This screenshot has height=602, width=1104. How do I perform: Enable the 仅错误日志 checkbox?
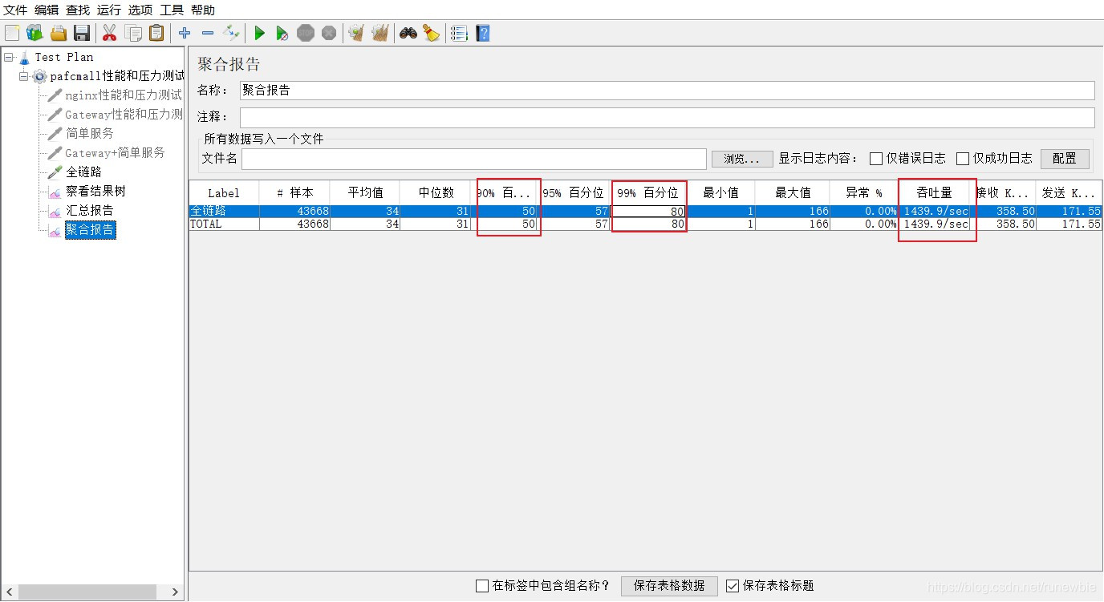[876, 159]
